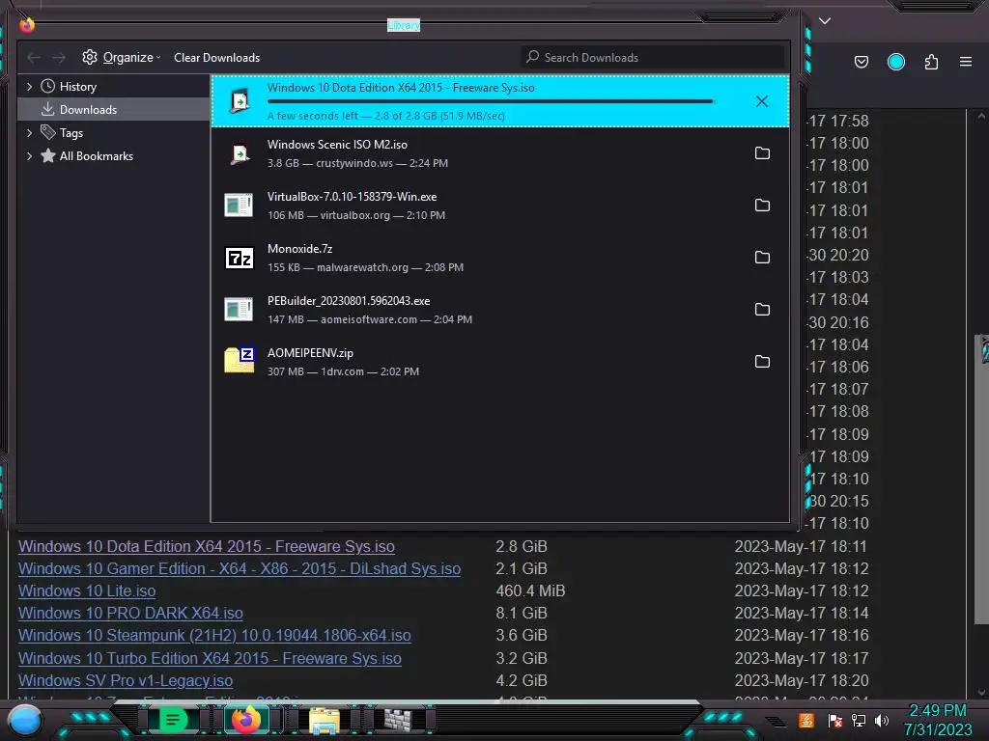Click the PEBuilder installer file icon
989x741 pixels.
(x=240, y=310)
